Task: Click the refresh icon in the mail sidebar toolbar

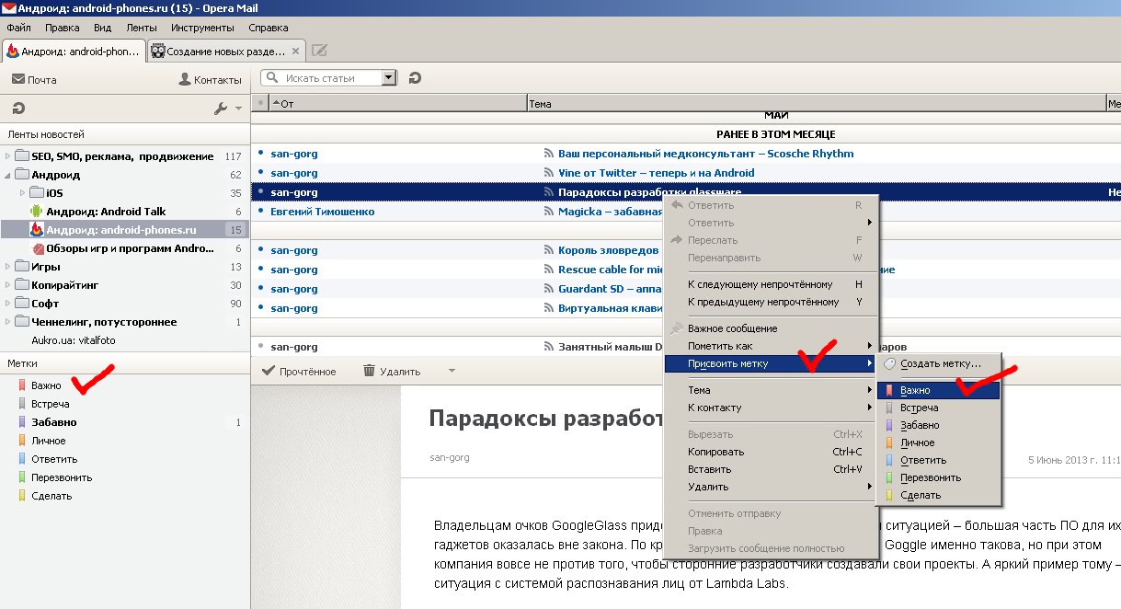Action: tap(19, 109)
